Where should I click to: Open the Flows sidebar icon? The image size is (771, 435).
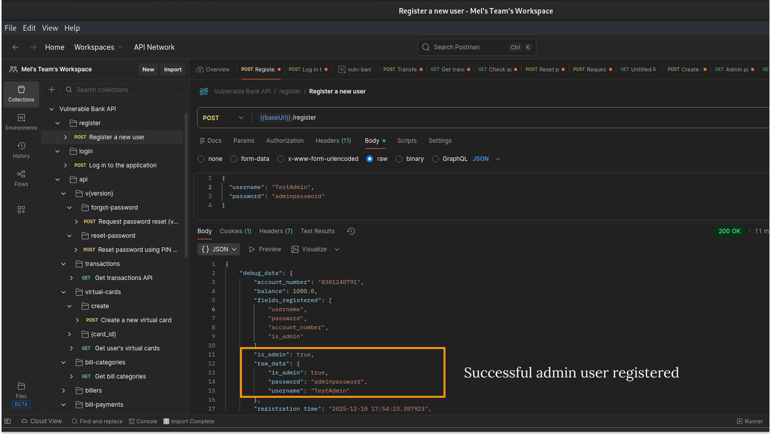(21, 178)
